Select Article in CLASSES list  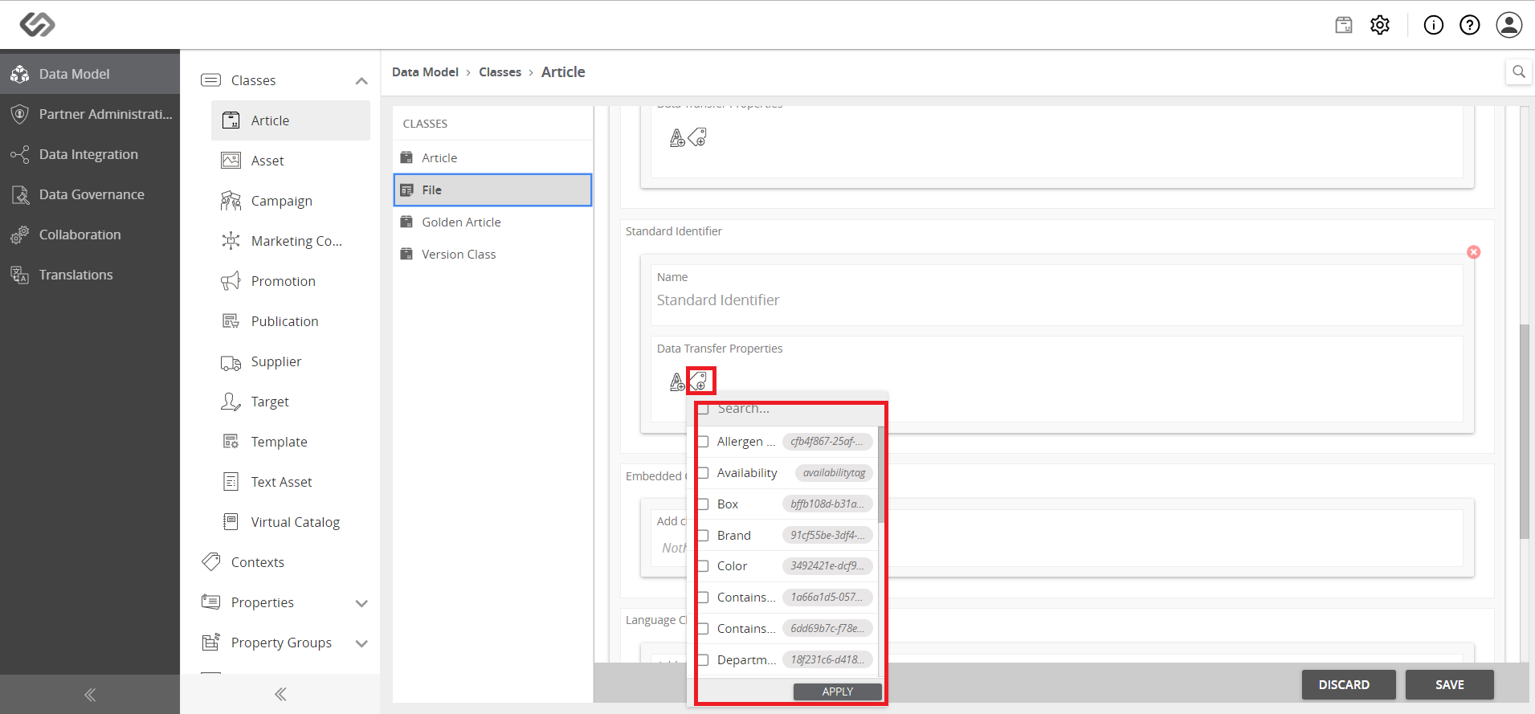492,158
